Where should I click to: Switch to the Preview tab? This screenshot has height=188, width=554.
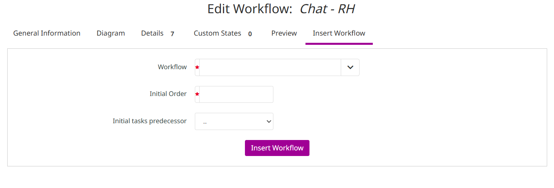284,33
